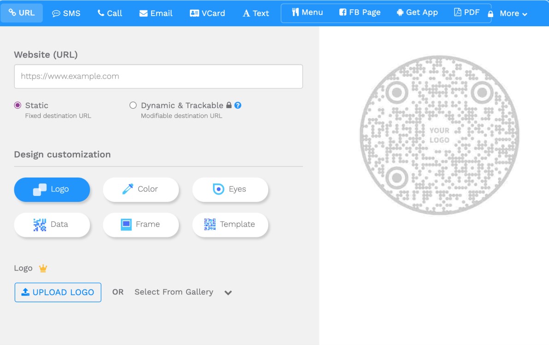Open the Frame design option
549x345 pixels.
(x=141, y=224)
